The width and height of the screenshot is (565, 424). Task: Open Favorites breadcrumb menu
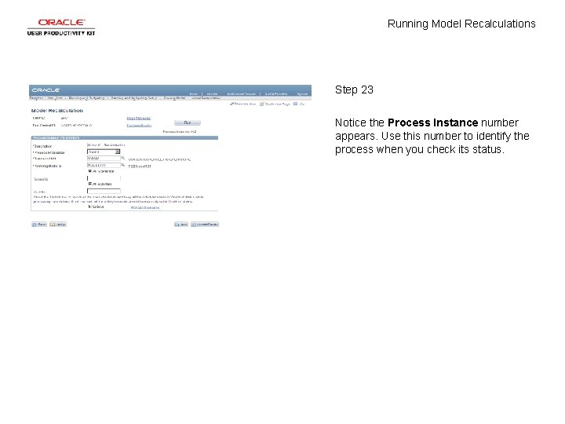pyautogui.click(x=36, y=98)
